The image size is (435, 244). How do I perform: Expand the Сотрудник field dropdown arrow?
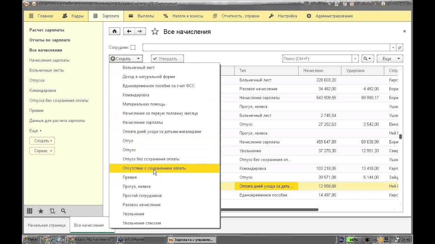(x=393, y=48)
